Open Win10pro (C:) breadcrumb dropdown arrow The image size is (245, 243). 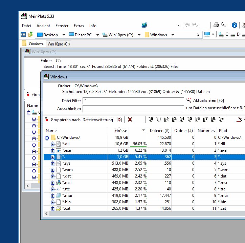click(139, 35)
